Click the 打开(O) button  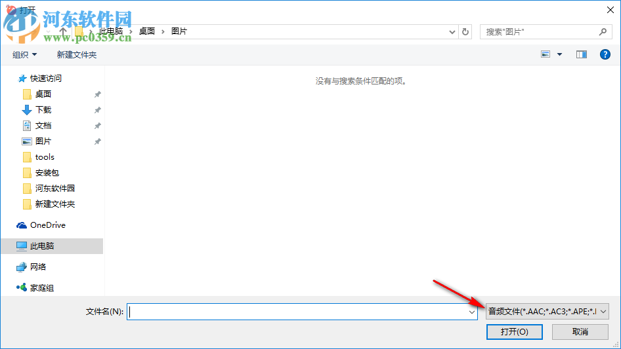coord(515,331)
